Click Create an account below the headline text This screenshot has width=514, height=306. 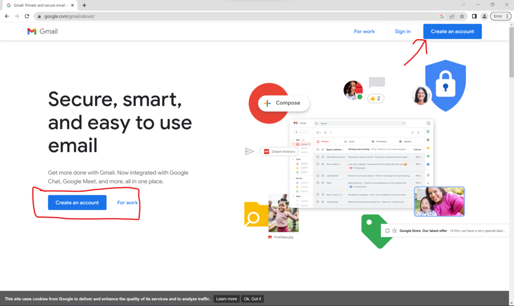77,203
